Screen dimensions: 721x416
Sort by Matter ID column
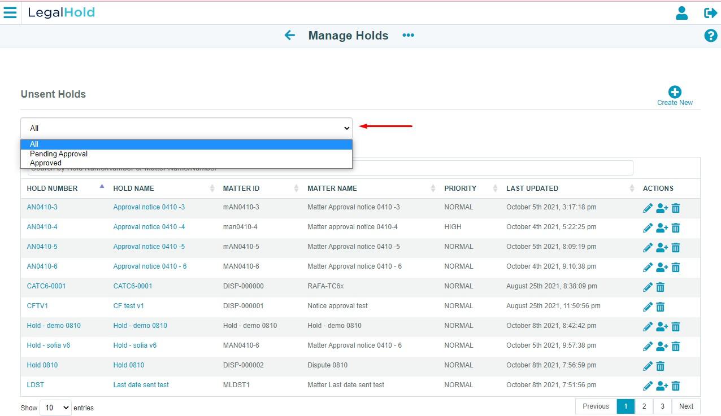(260, 189)
